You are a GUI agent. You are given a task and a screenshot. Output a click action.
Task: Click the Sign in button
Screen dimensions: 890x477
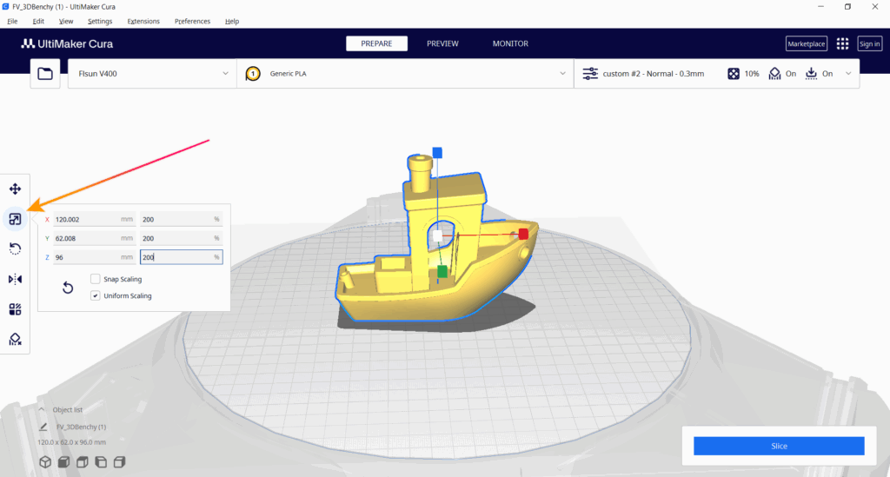click(x=869, y=43)
